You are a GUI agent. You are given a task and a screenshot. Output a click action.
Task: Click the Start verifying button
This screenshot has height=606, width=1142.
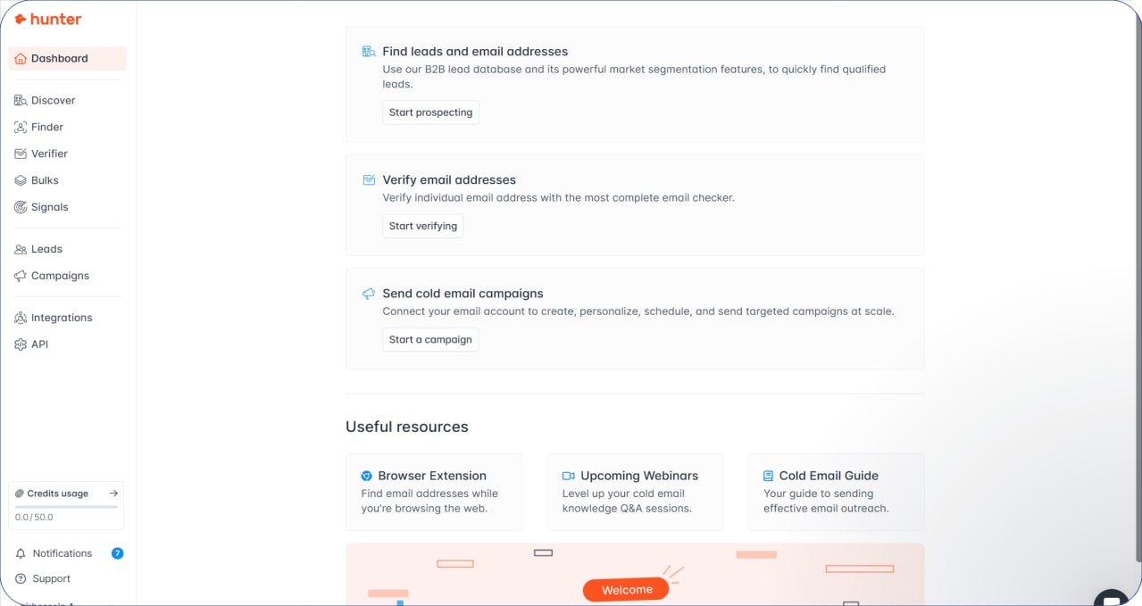(x=423, y=227)
